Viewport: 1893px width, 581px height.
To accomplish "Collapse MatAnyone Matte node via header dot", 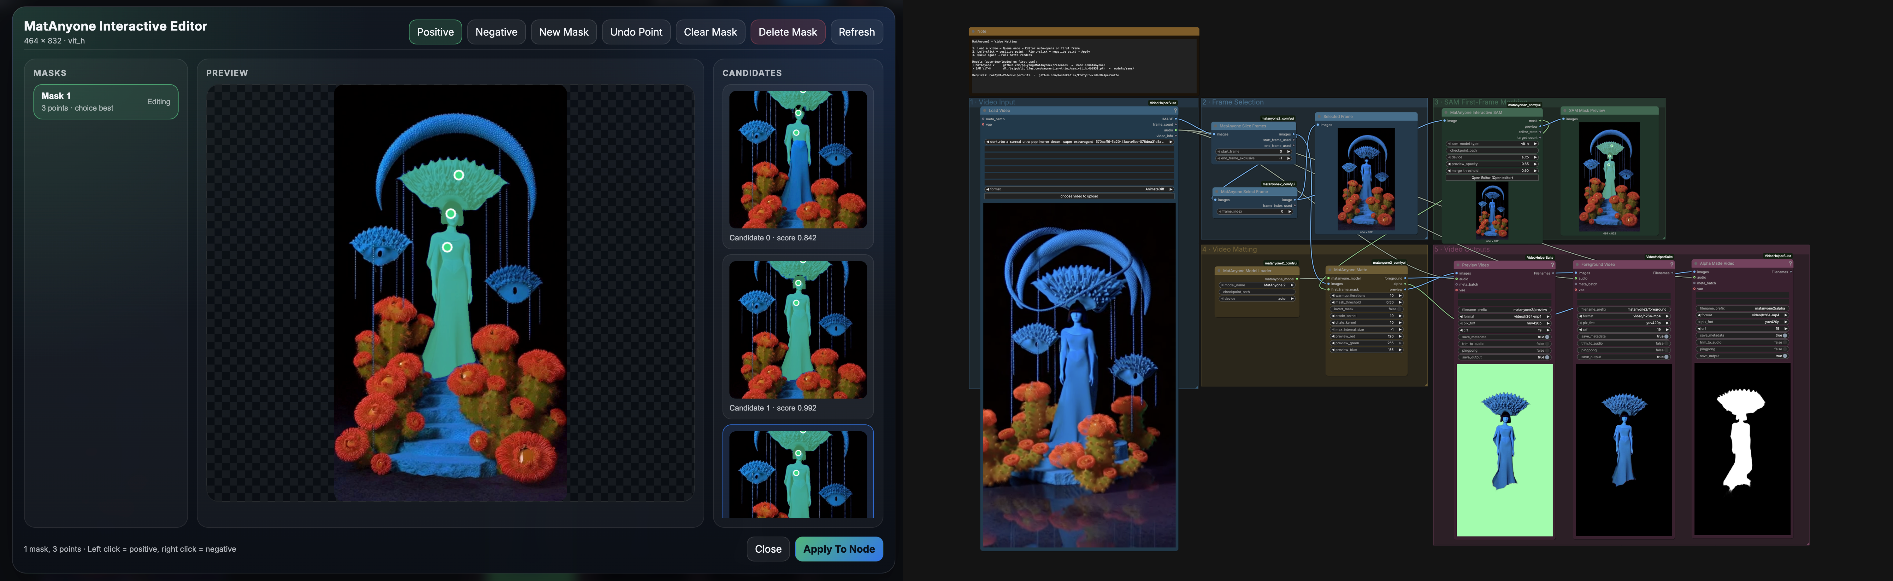I will pos(1330,270).
